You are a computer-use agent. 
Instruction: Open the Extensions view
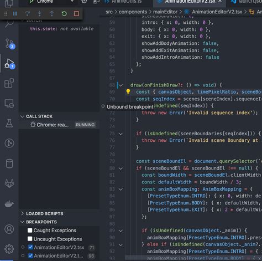(x=9, y=83)
